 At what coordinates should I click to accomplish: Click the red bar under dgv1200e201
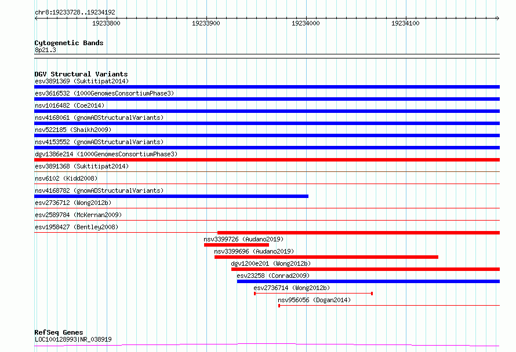click(x=366, y=269)
